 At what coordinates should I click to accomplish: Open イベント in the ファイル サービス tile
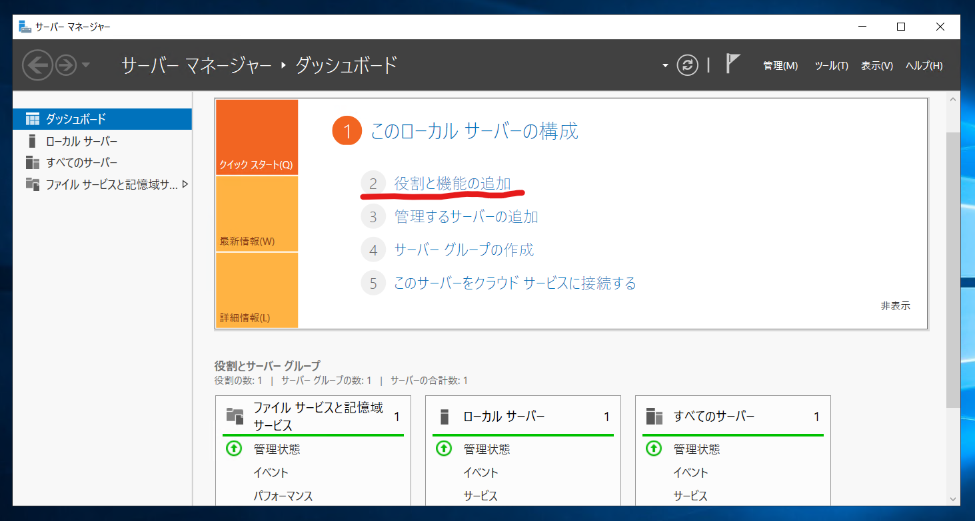pos(271,472)
